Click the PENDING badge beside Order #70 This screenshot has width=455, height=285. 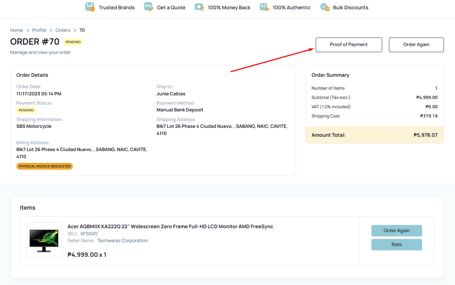(x=73, y=42)
